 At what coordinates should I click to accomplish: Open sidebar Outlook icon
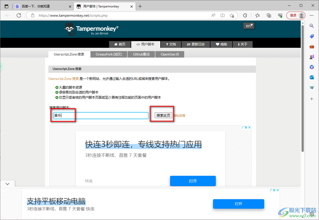pyautogui.click(x=312, y=77)
